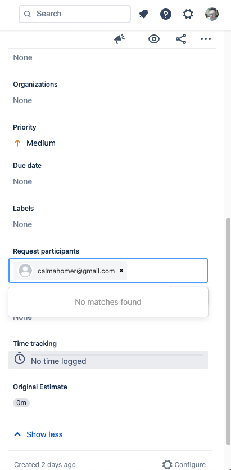231x470 pixels.
Task: Click the time tracking progress bar
Action: click(117, 355)
